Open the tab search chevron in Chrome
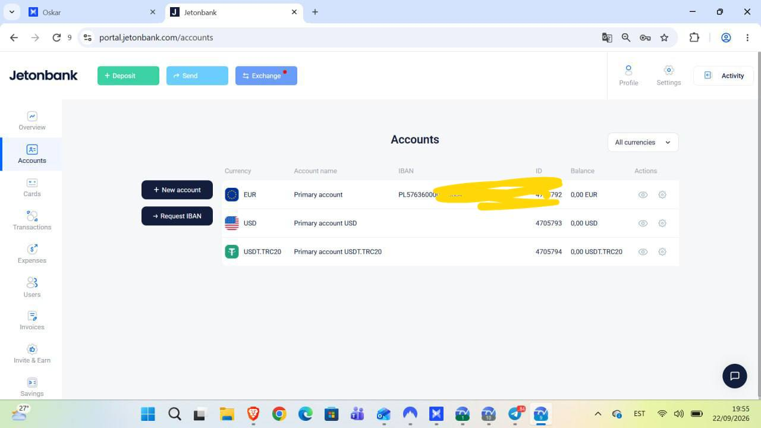 coord(11,12)
